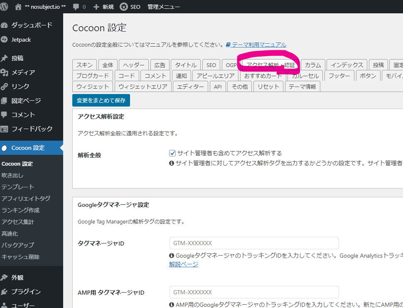Image resolution: width=403 pixels, height=308 pixels.
Task: Open the 管理メニュー admin bar menu
Action: [163, 7]
